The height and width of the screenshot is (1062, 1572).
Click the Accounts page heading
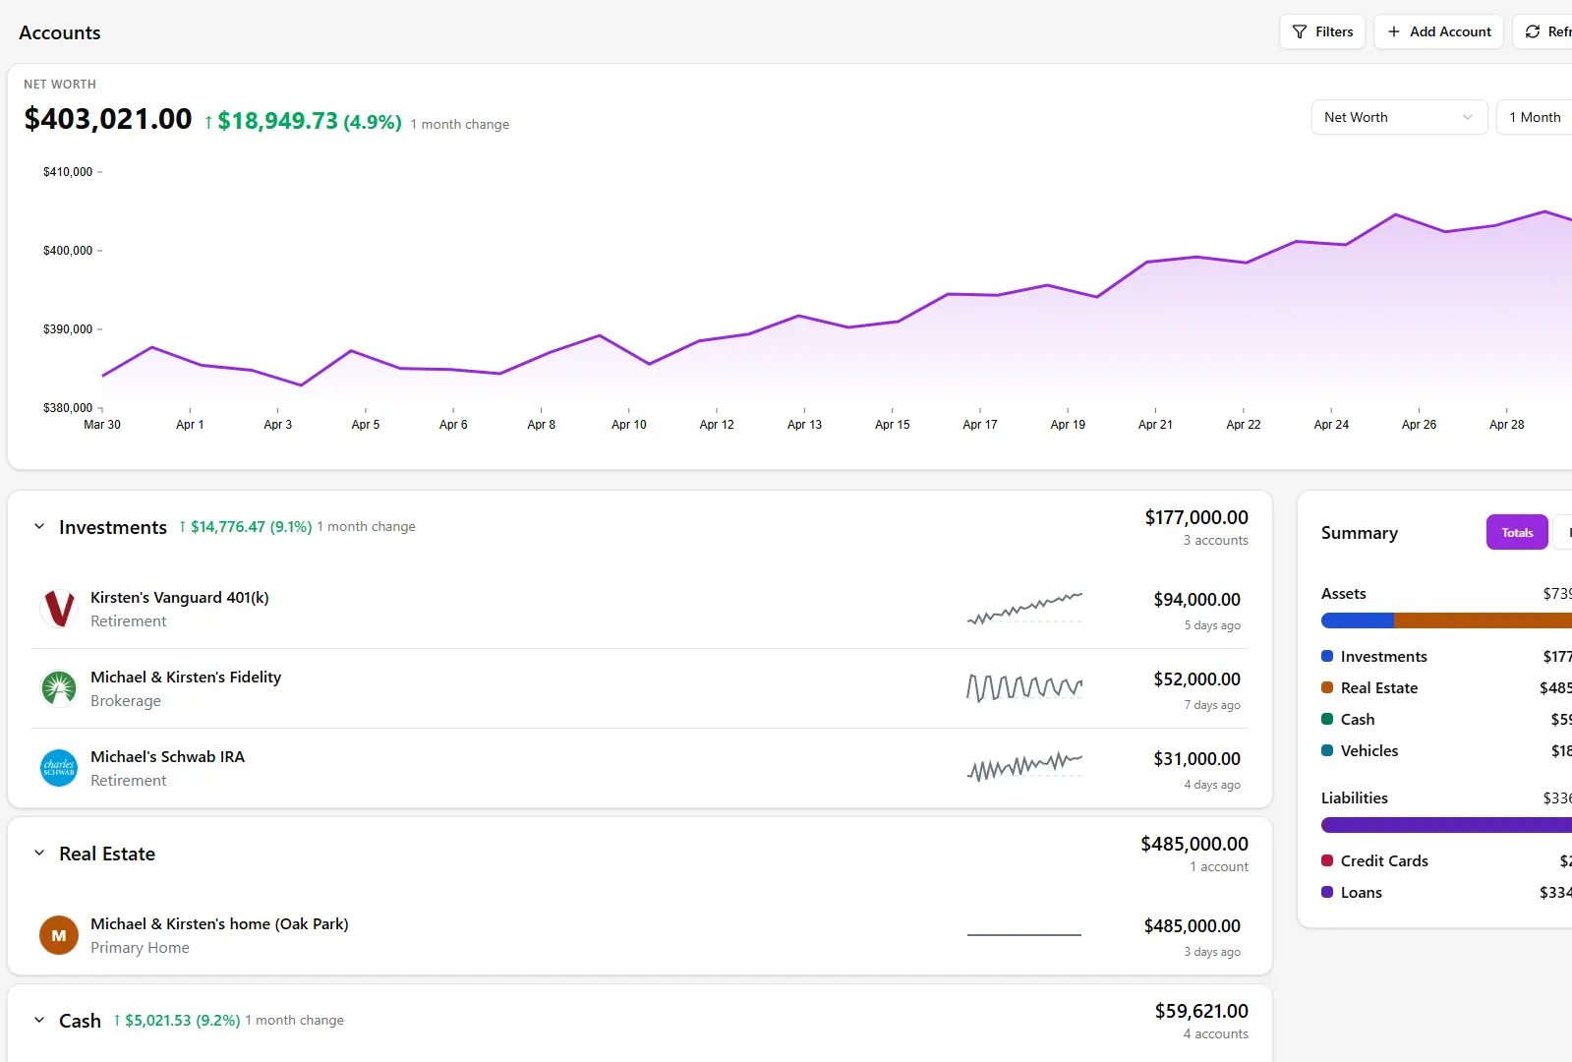point(60,32)
